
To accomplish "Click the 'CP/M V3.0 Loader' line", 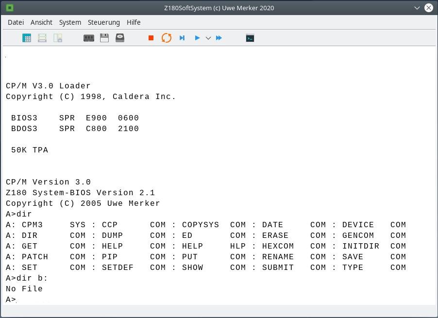I will coord(48,86).
